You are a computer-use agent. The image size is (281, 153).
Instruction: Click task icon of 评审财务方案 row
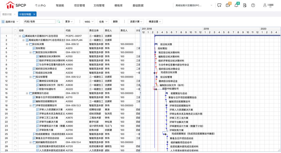coord(38,130)
